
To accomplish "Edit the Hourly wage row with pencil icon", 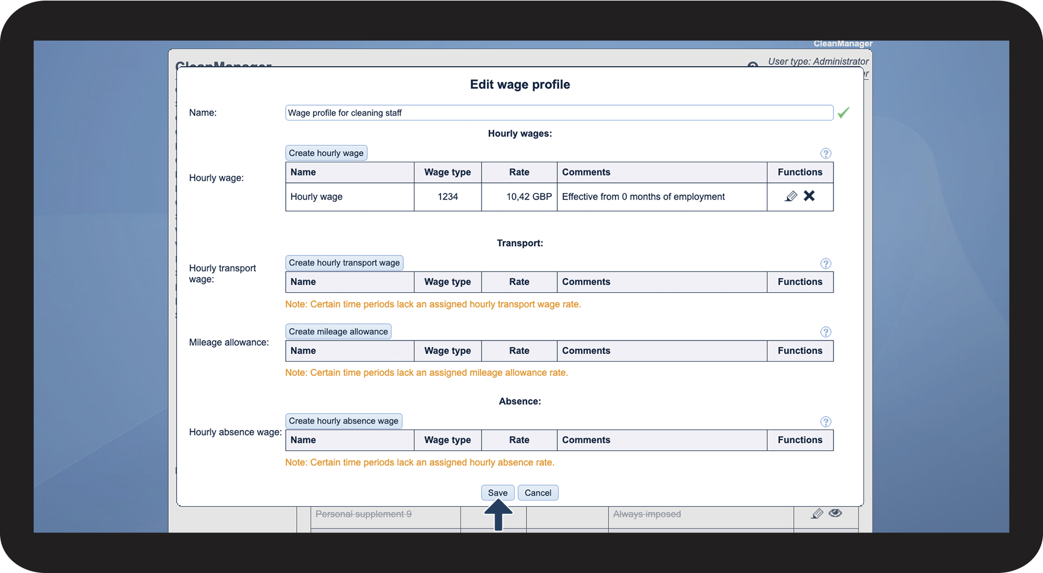I will pyautogui.click(x=791, y=197).
